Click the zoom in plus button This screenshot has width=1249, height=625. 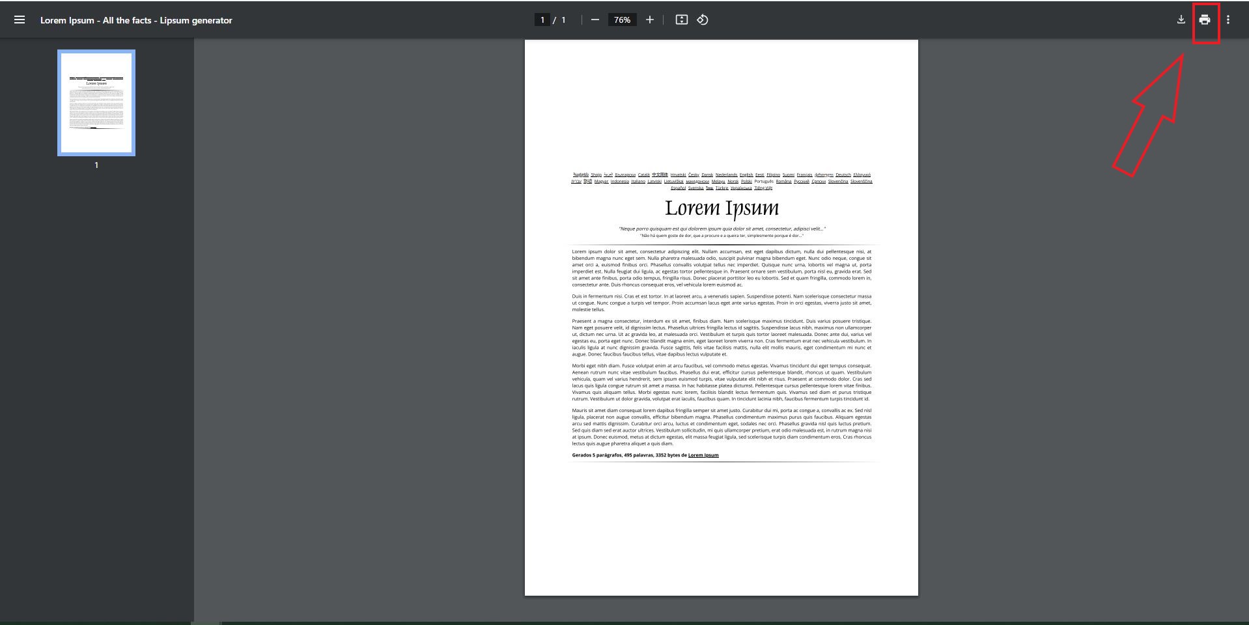point(649,20)
